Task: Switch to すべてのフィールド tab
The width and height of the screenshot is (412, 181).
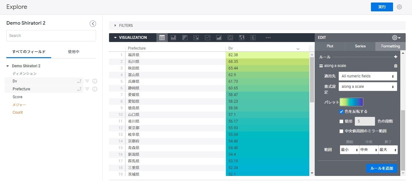Action: click(29, 52)
